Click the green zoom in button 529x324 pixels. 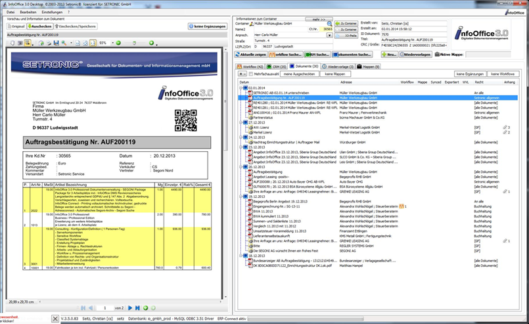152,43
